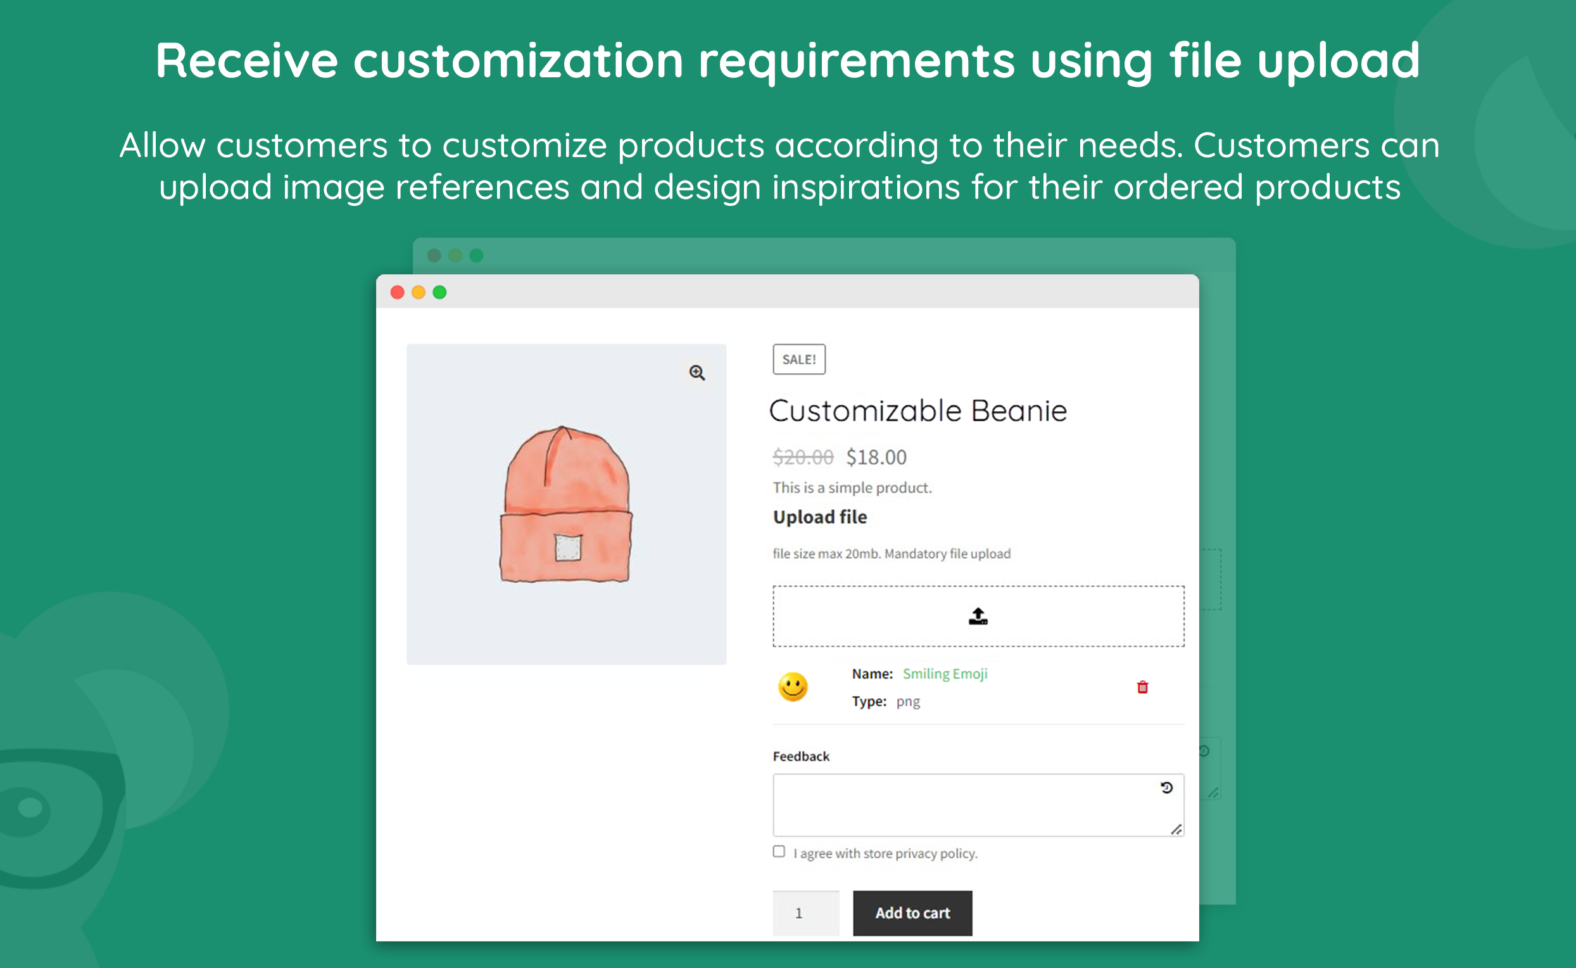Click the beanie product image
This screenshot has width=1576, height=968.
(566, 504)
